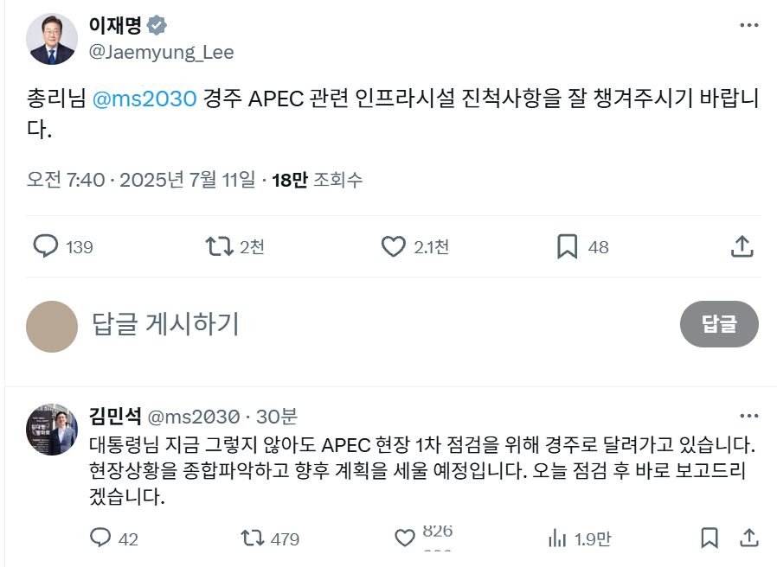Viewport: 777px width, 567px height.
Task: Click reply icon on 김민석's comment
Action: tap(101, 538)
